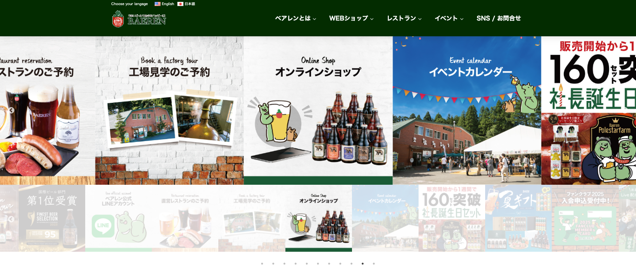The image size is (636, 275).
Task: Click the previous arrow on the thumbnail strip
Action: coord(11,219)
